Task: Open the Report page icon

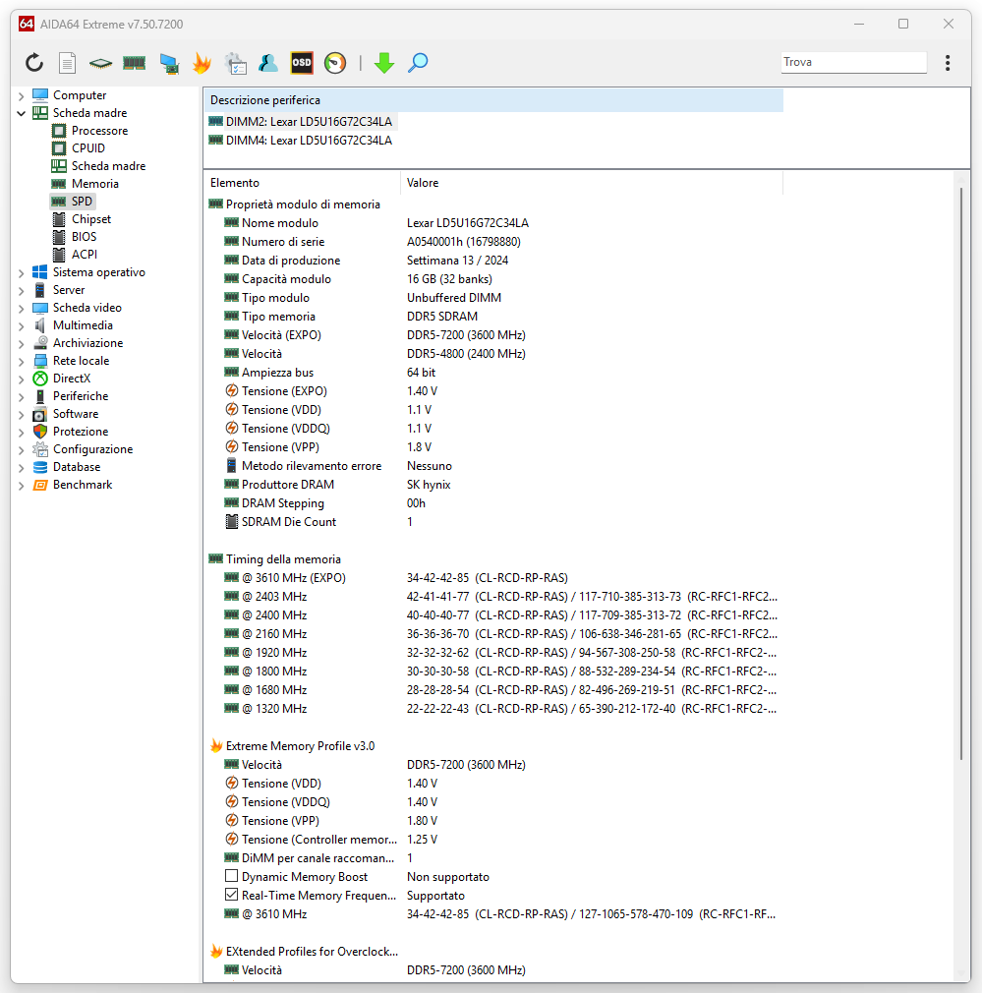Action: coord(67,63)
